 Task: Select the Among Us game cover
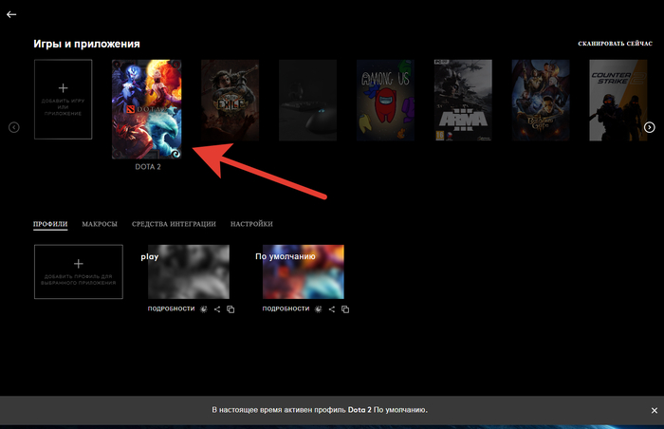coord(385,100)
